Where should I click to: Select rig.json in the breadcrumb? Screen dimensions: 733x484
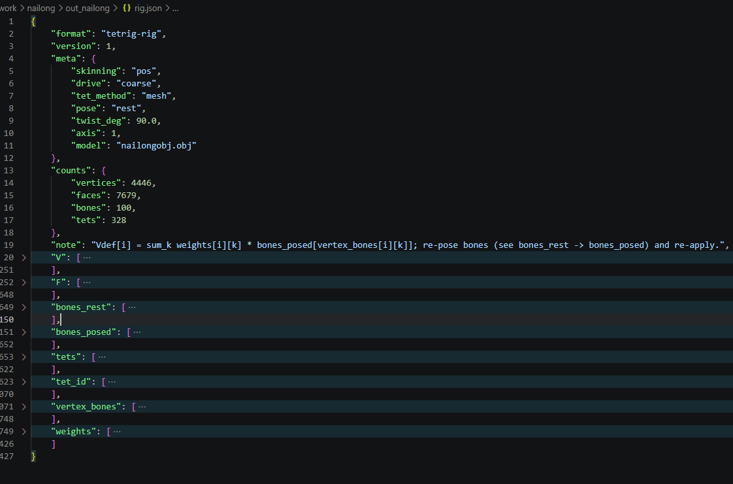[148, 8]
